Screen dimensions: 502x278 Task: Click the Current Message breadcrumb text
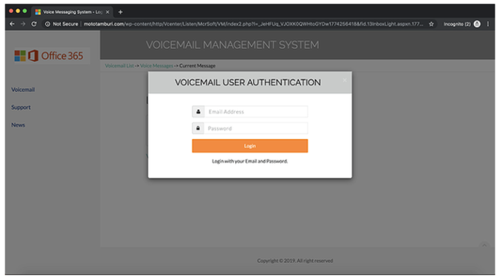coord(197,66)
